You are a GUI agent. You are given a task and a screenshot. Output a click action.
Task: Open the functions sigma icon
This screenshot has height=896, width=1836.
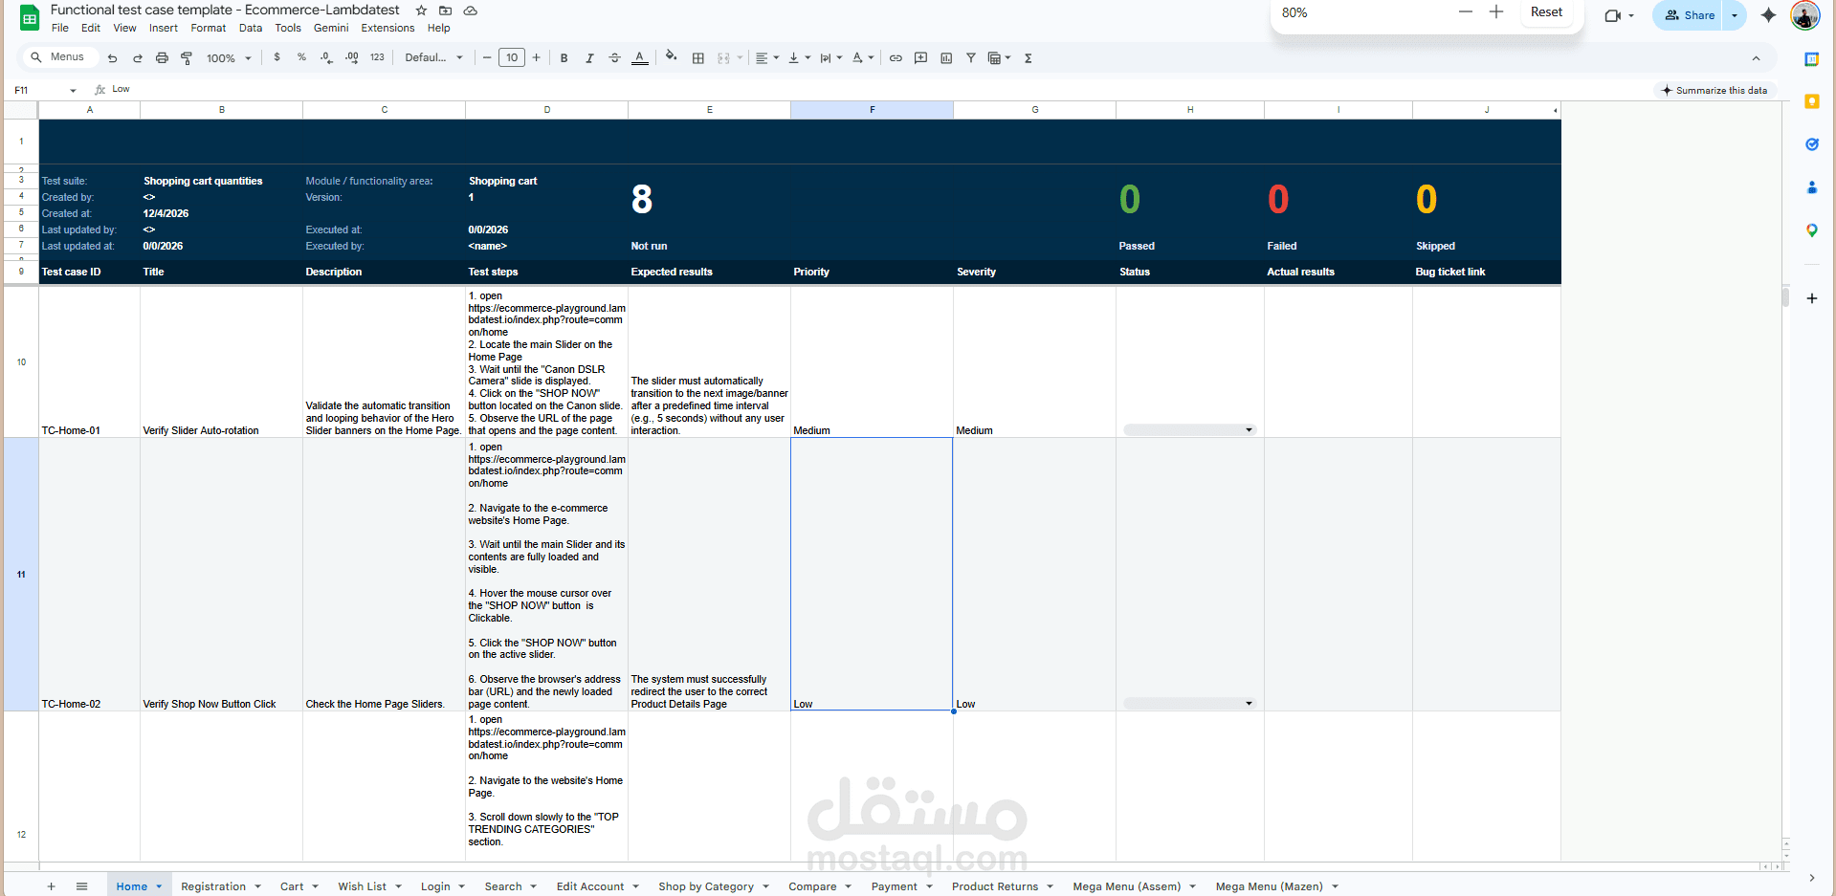click(x=1029, y=58)
